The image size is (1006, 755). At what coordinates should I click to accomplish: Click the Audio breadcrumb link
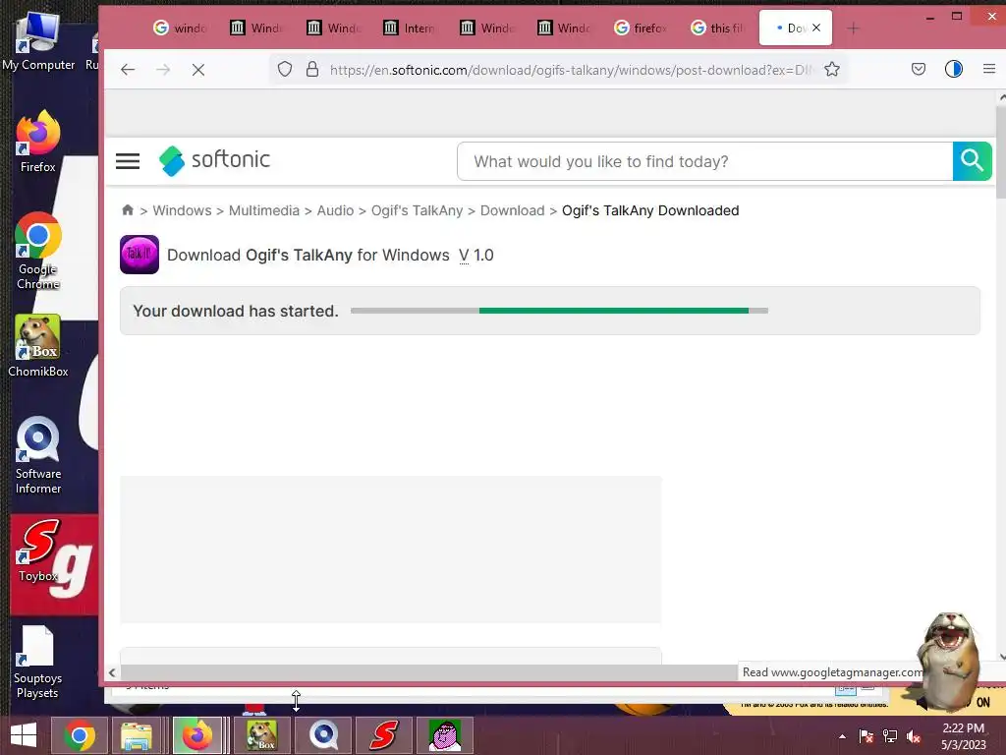coord(335,210)
